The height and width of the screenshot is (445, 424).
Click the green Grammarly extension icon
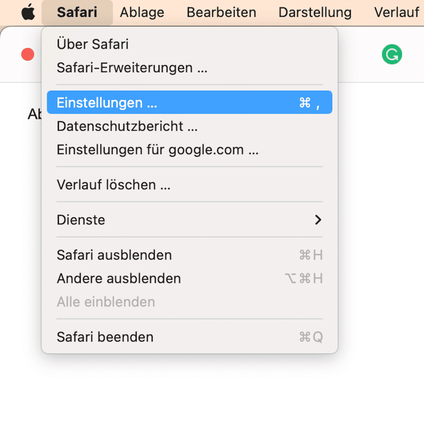click(392, 54)
